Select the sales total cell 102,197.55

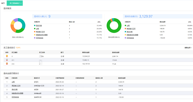86,64
